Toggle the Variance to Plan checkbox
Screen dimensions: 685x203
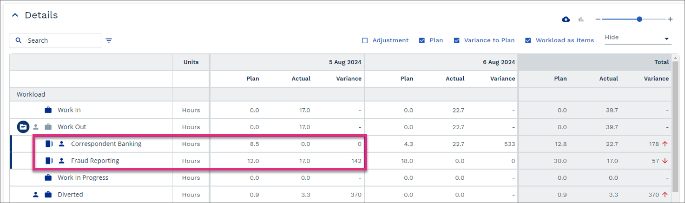[457, 40]
